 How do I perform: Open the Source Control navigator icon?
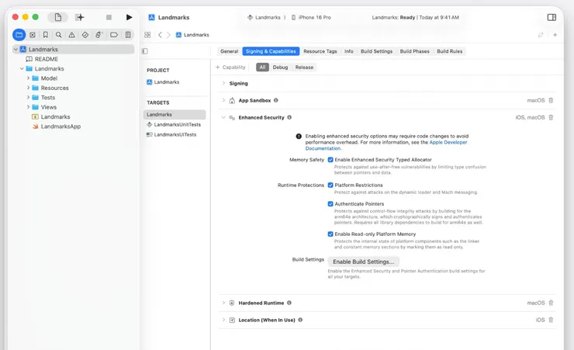pyautogui.click(x=33, y=35)
